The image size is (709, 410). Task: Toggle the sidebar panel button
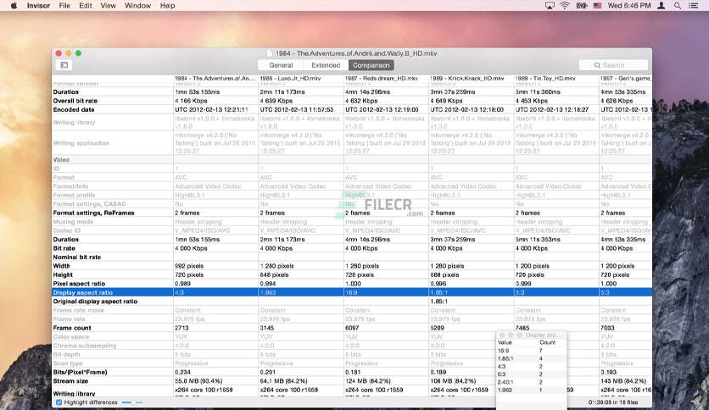[x=64, y=65]
